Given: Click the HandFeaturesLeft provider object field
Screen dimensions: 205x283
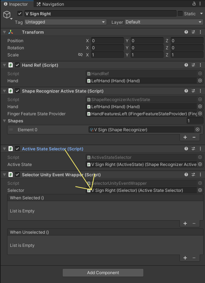Looking at the screenshot, I should click(x=142, y=113).
